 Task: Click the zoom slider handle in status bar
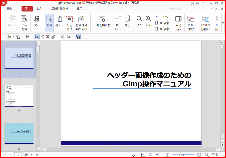click(180, 155)
